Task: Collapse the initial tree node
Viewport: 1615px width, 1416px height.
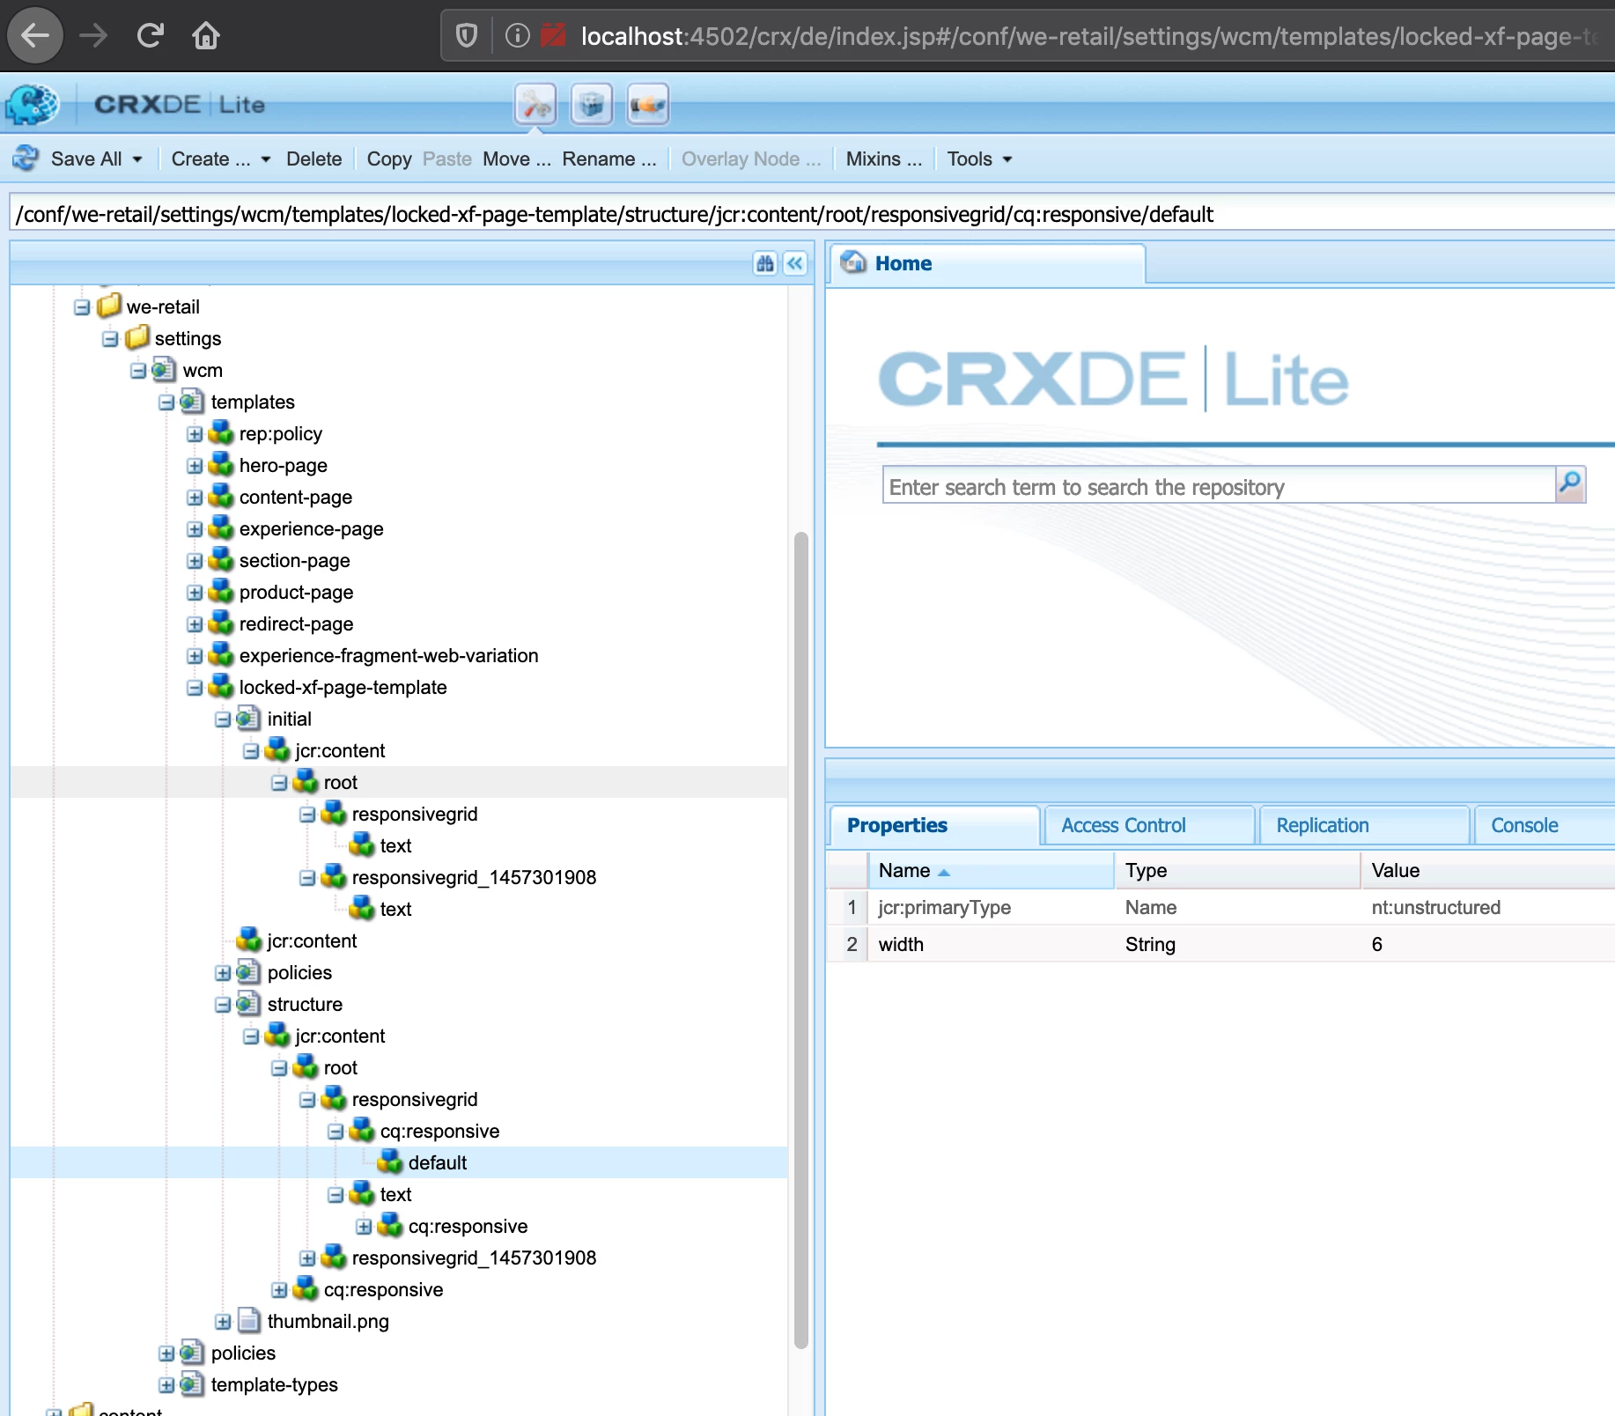Action: click(x=223, y=719)
